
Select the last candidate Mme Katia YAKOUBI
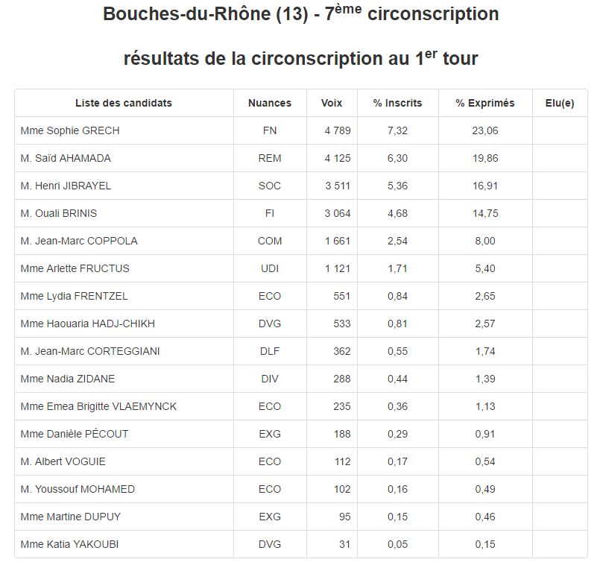(69, 544)
